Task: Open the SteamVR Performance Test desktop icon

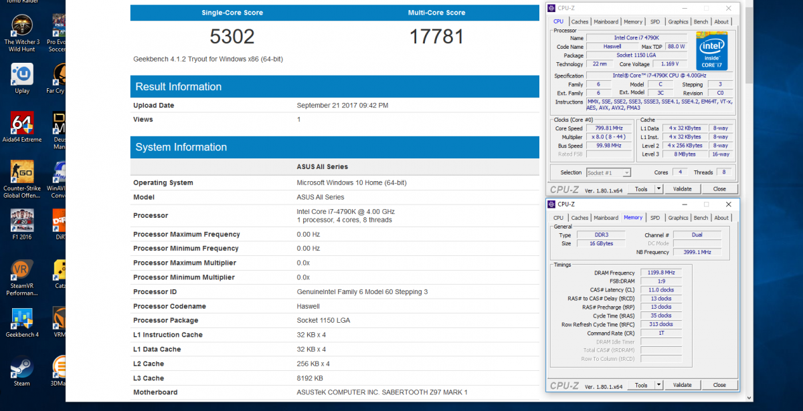Action: 22,278
